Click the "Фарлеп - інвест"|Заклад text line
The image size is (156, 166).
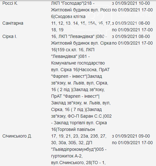[x=76, y=76]
